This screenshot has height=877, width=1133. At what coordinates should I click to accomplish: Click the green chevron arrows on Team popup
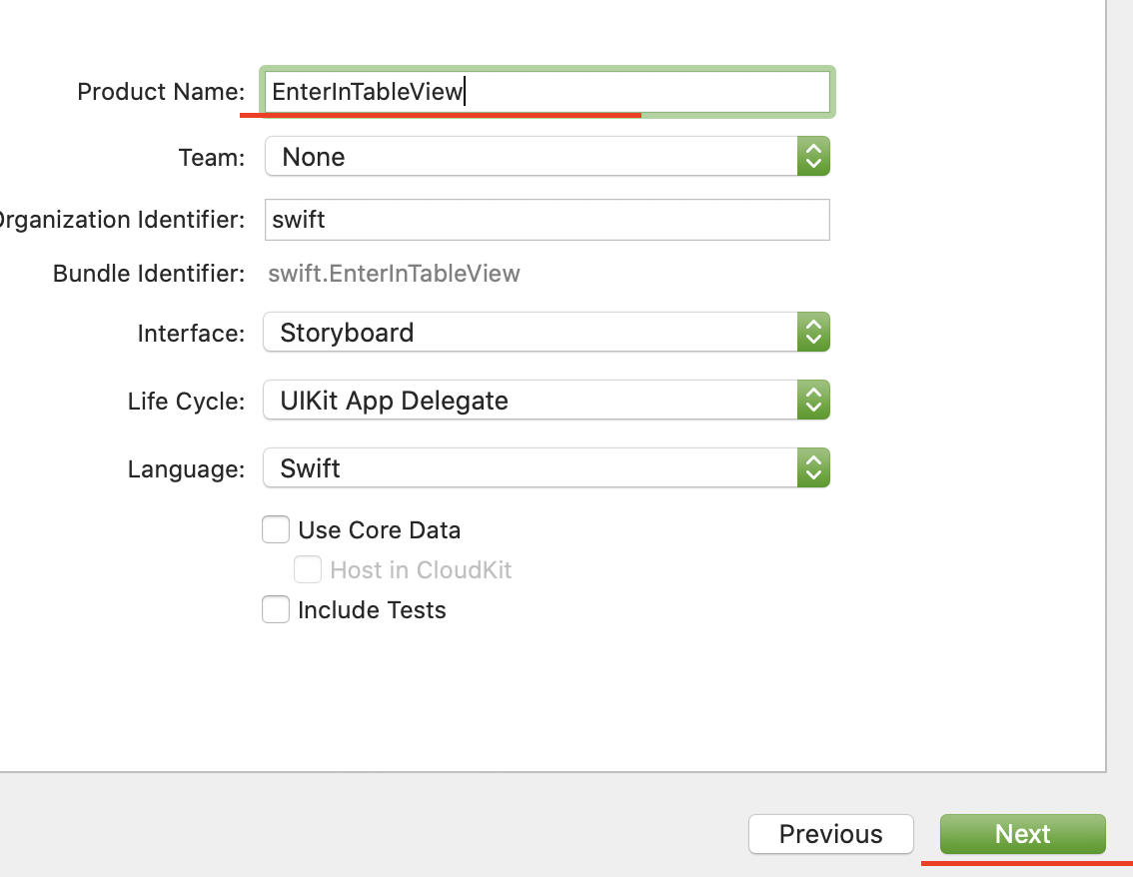point(813,157)
